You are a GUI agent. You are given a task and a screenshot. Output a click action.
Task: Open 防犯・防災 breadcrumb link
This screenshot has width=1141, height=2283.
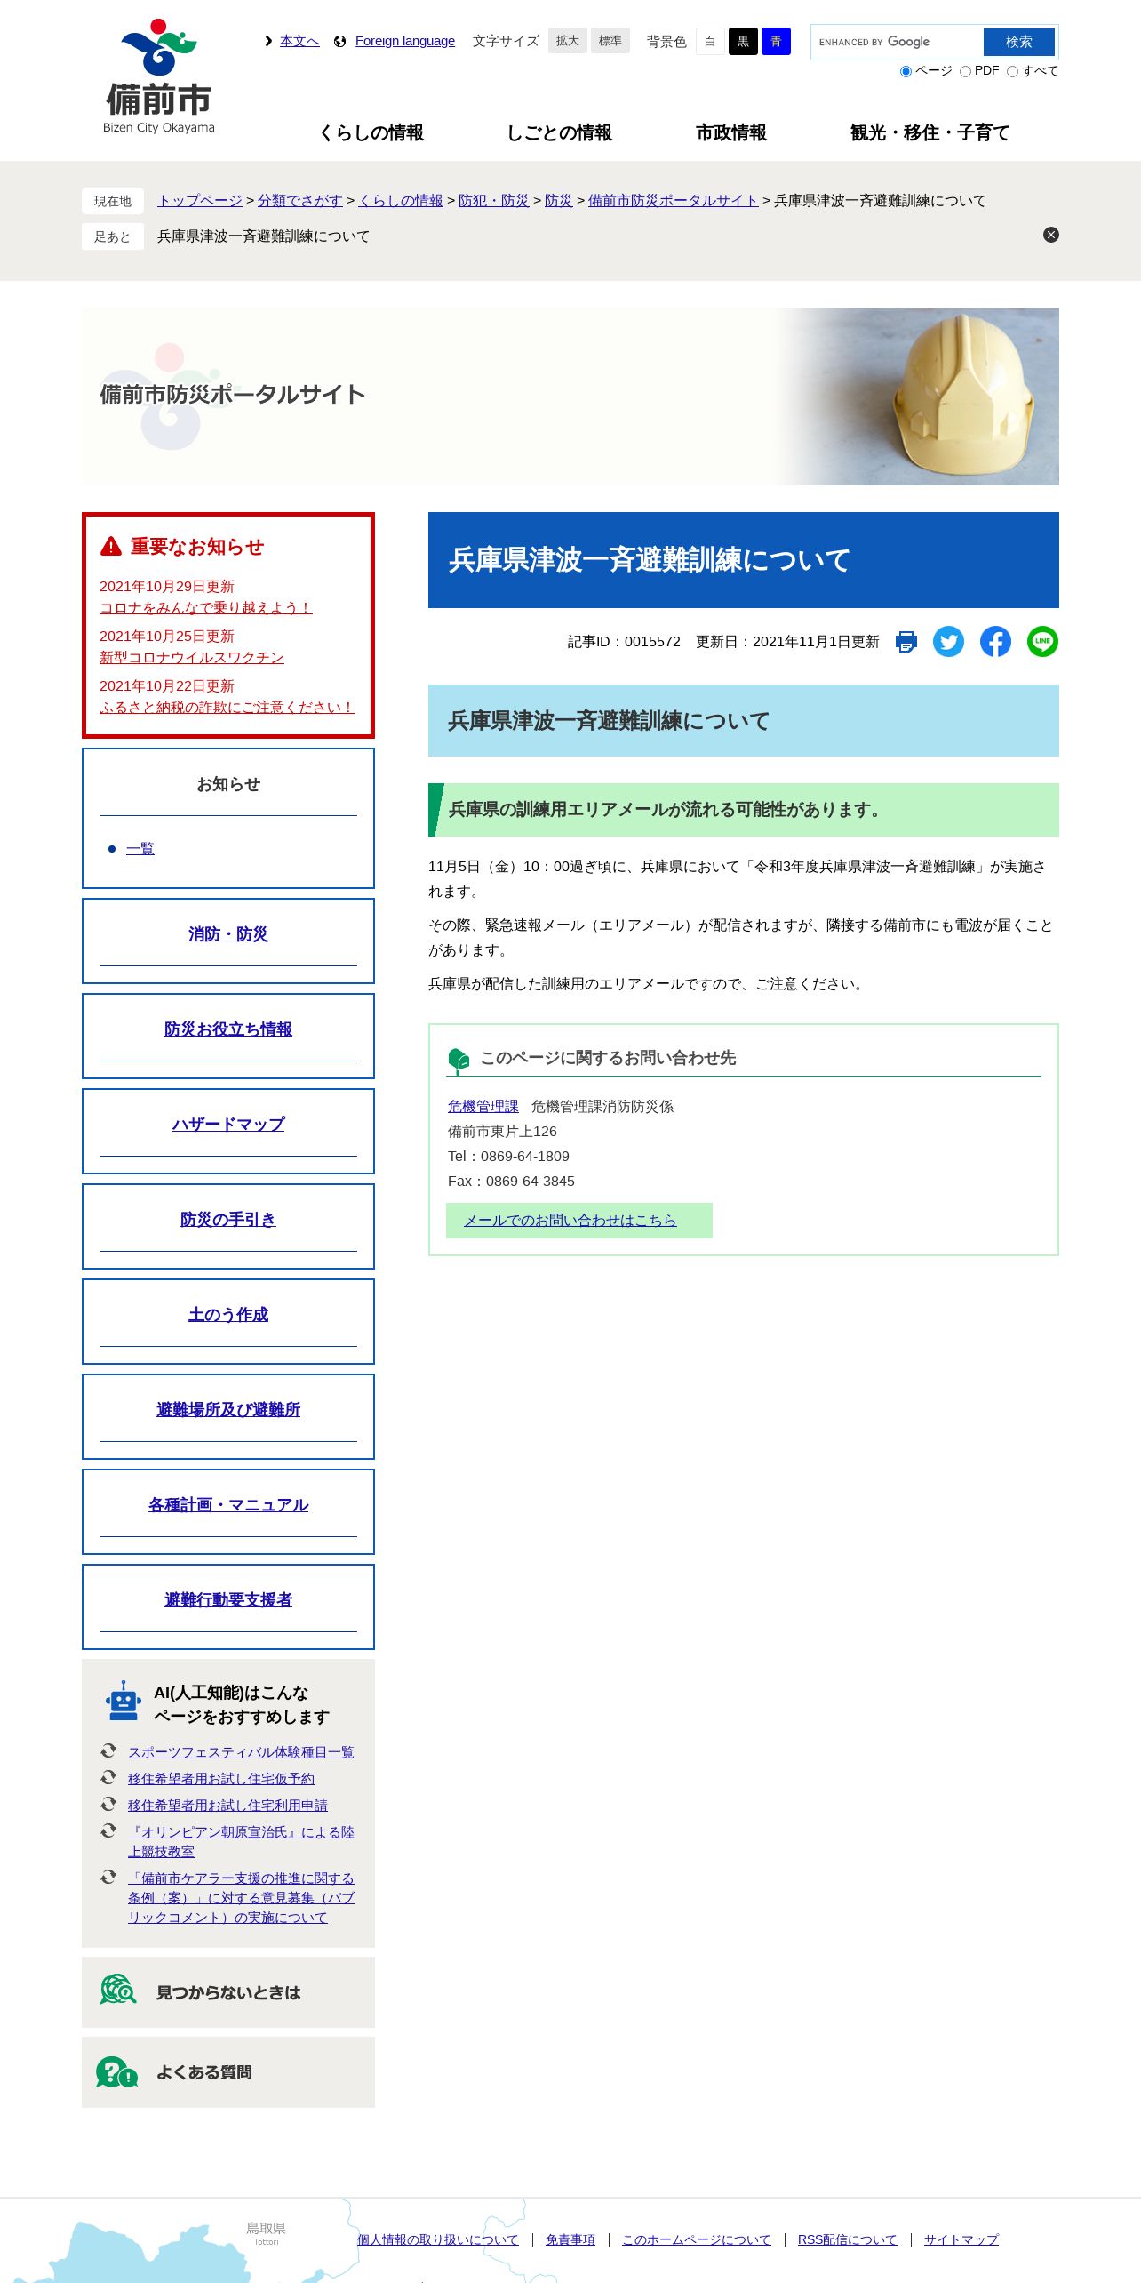(x=494, y=201)
